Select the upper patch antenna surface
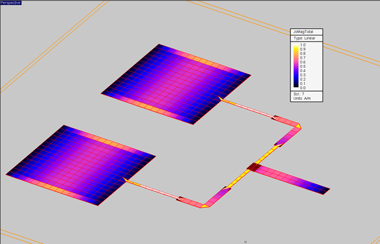This screenshot has width=380, height=244. [x=176, y=84]
